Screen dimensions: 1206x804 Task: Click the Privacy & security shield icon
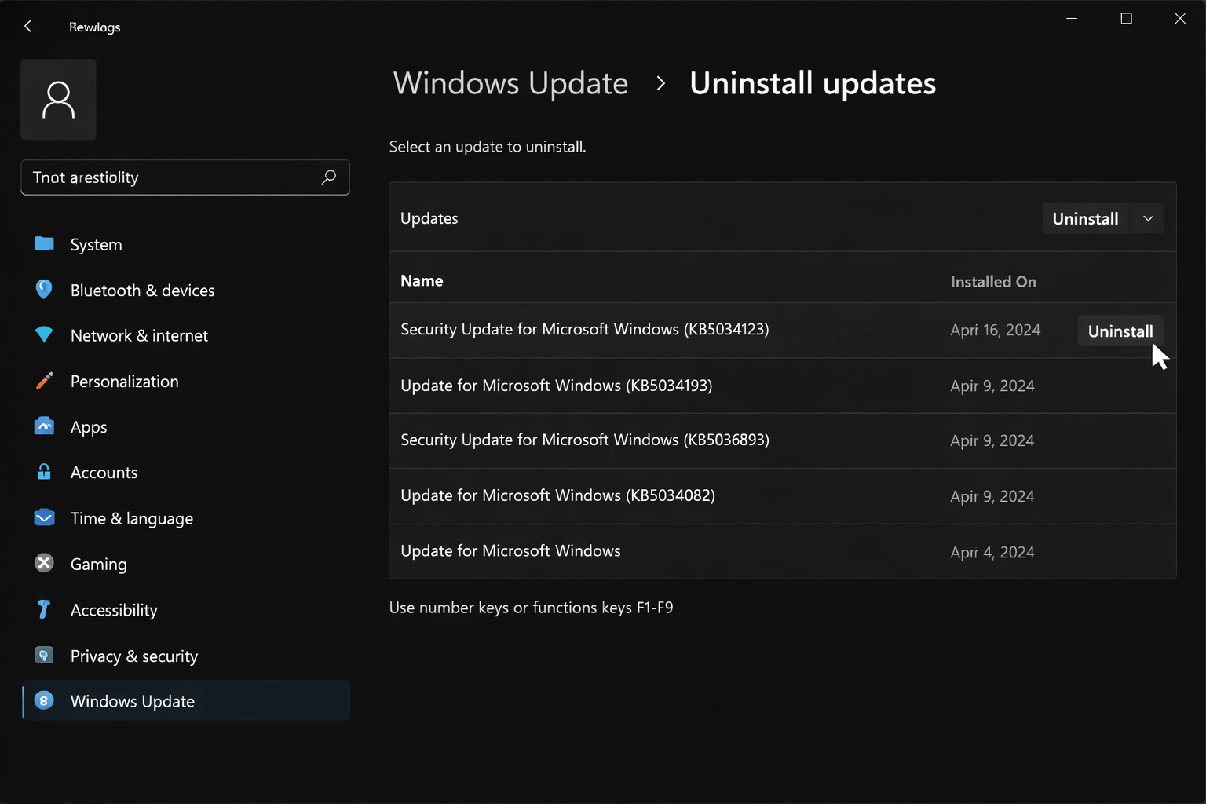44,655
